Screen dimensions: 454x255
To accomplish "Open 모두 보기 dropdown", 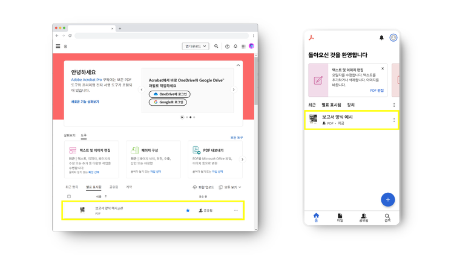I will (x=230, y=187).
